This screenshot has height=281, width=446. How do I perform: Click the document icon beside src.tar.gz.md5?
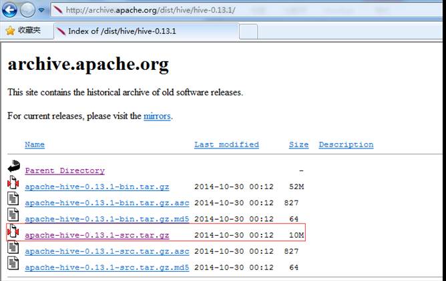(13, 263)
